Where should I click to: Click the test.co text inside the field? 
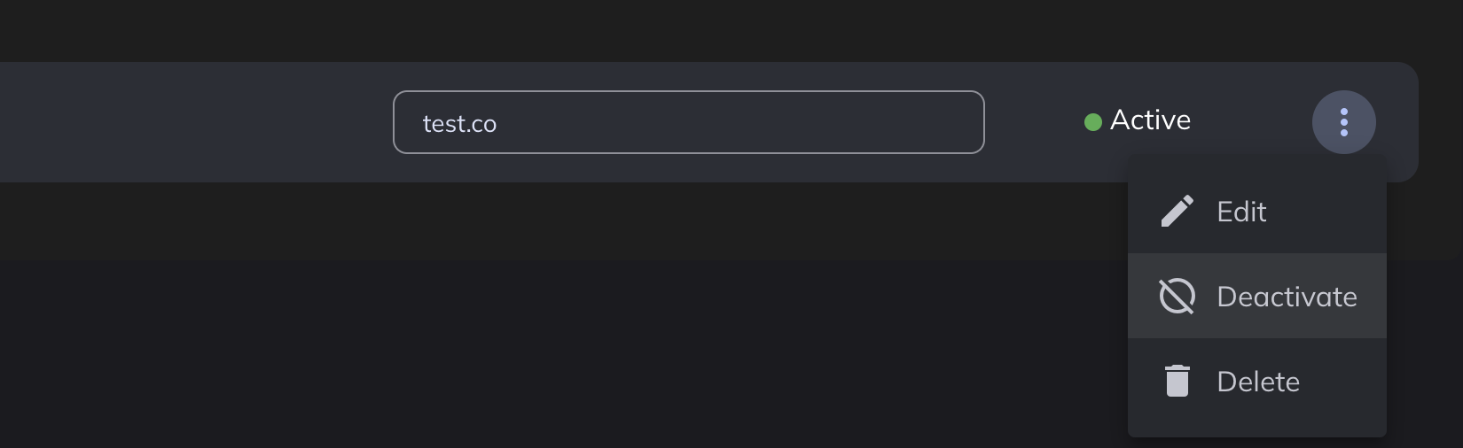coord(459,124)
